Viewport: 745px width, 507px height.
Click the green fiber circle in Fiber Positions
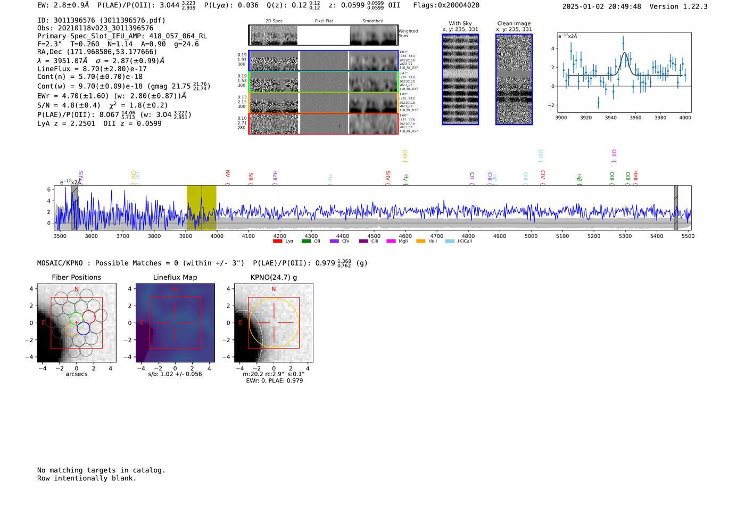[x=76, y=318]
